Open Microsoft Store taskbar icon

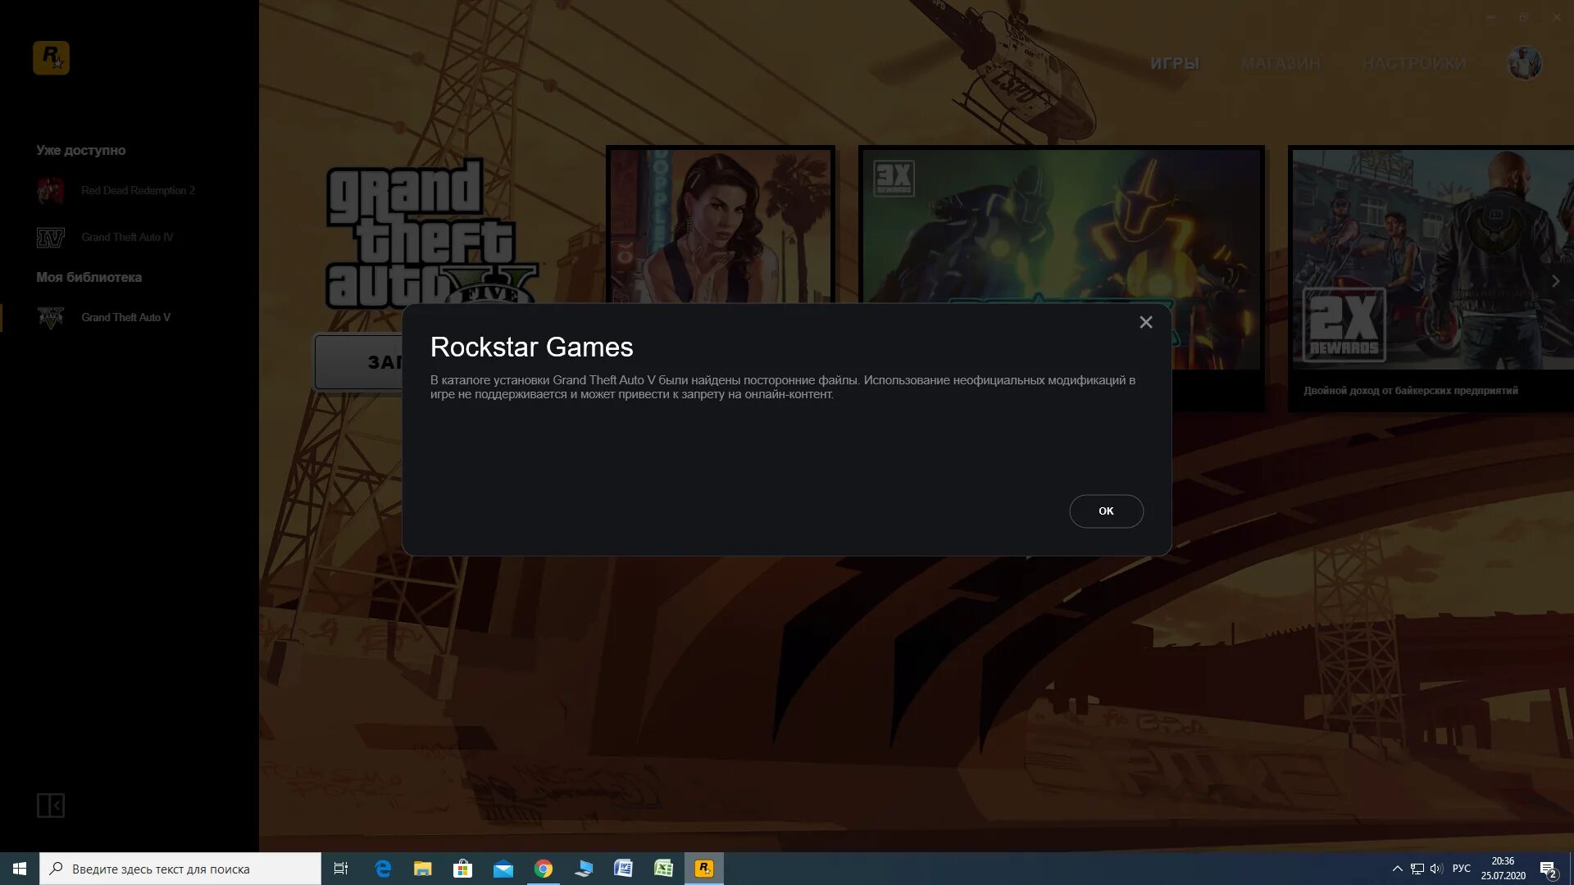463,869
